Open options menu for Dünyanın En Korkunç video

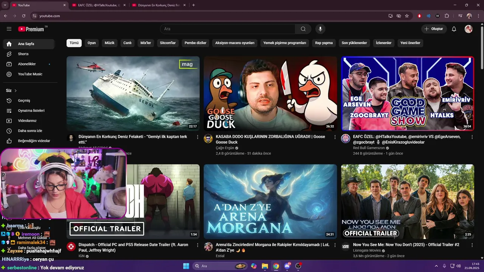pos(197,137)
